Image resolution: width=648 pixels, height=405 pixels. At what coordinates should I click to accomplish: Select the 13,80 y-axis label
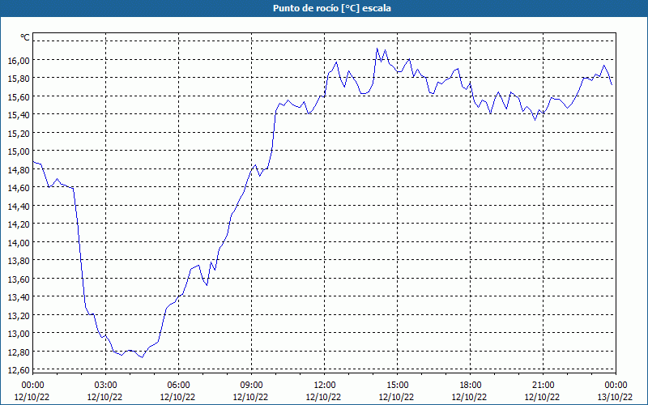coord(19,261)
